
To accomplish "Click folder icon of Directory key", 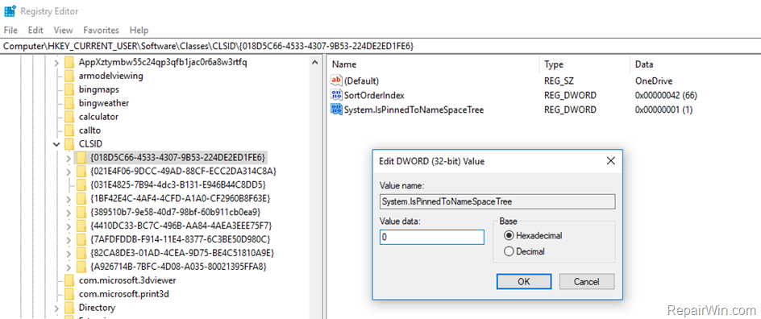I will [x=70, y=308].
